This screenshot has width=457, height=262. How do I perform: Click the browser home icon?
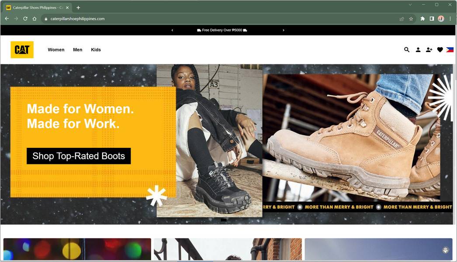[35, 19]
